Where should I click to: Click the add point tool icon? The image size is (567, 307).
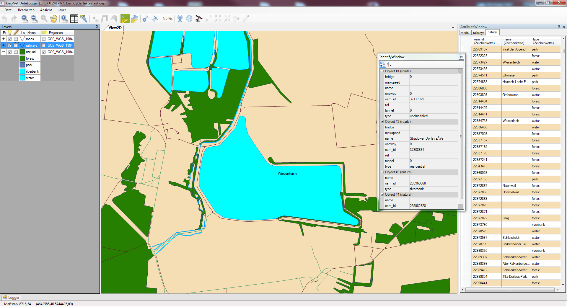[95, 19]
